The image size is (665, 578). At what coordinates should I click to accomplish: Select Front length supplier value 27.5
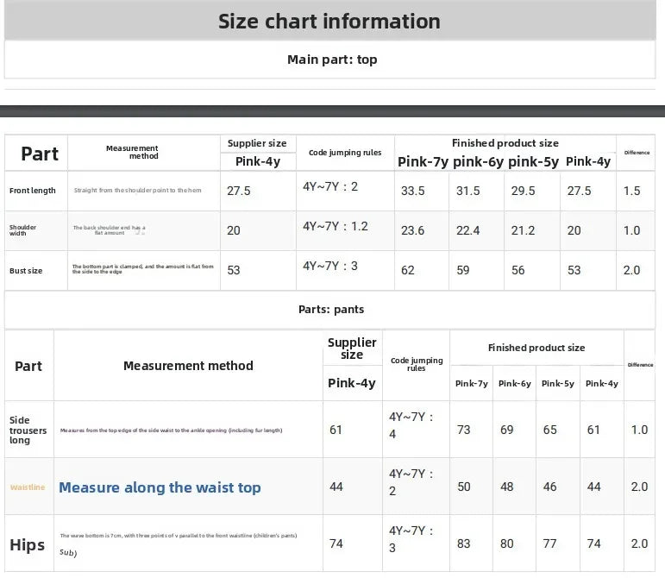click(x=239, y=191)
